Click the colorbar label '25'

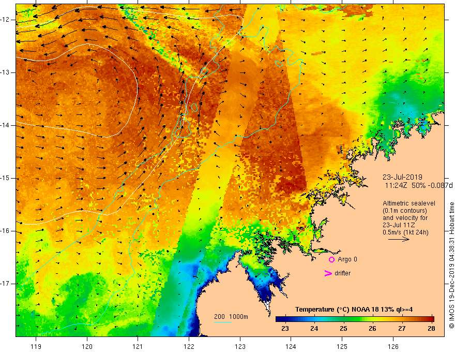click(343, 329)
